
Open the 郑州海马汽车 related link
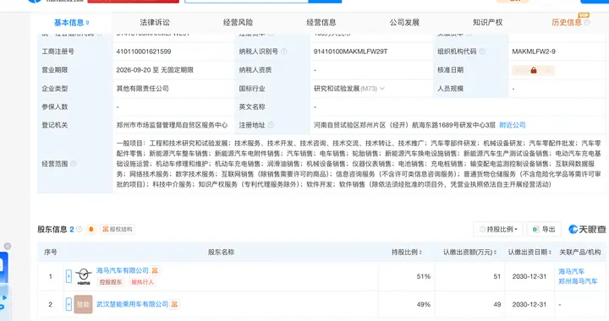(x=578, y=281)
